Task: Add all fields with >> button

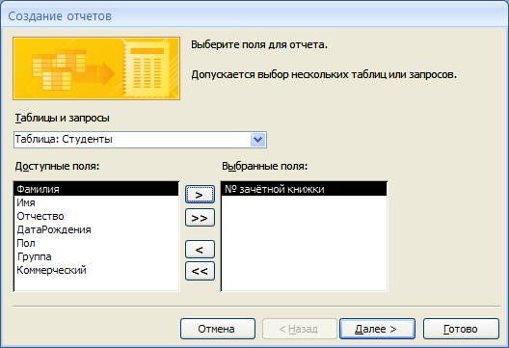Action: (x=200, y=218)
